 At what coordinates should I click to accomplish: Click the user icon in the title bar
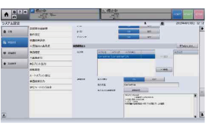coord(145,23)
